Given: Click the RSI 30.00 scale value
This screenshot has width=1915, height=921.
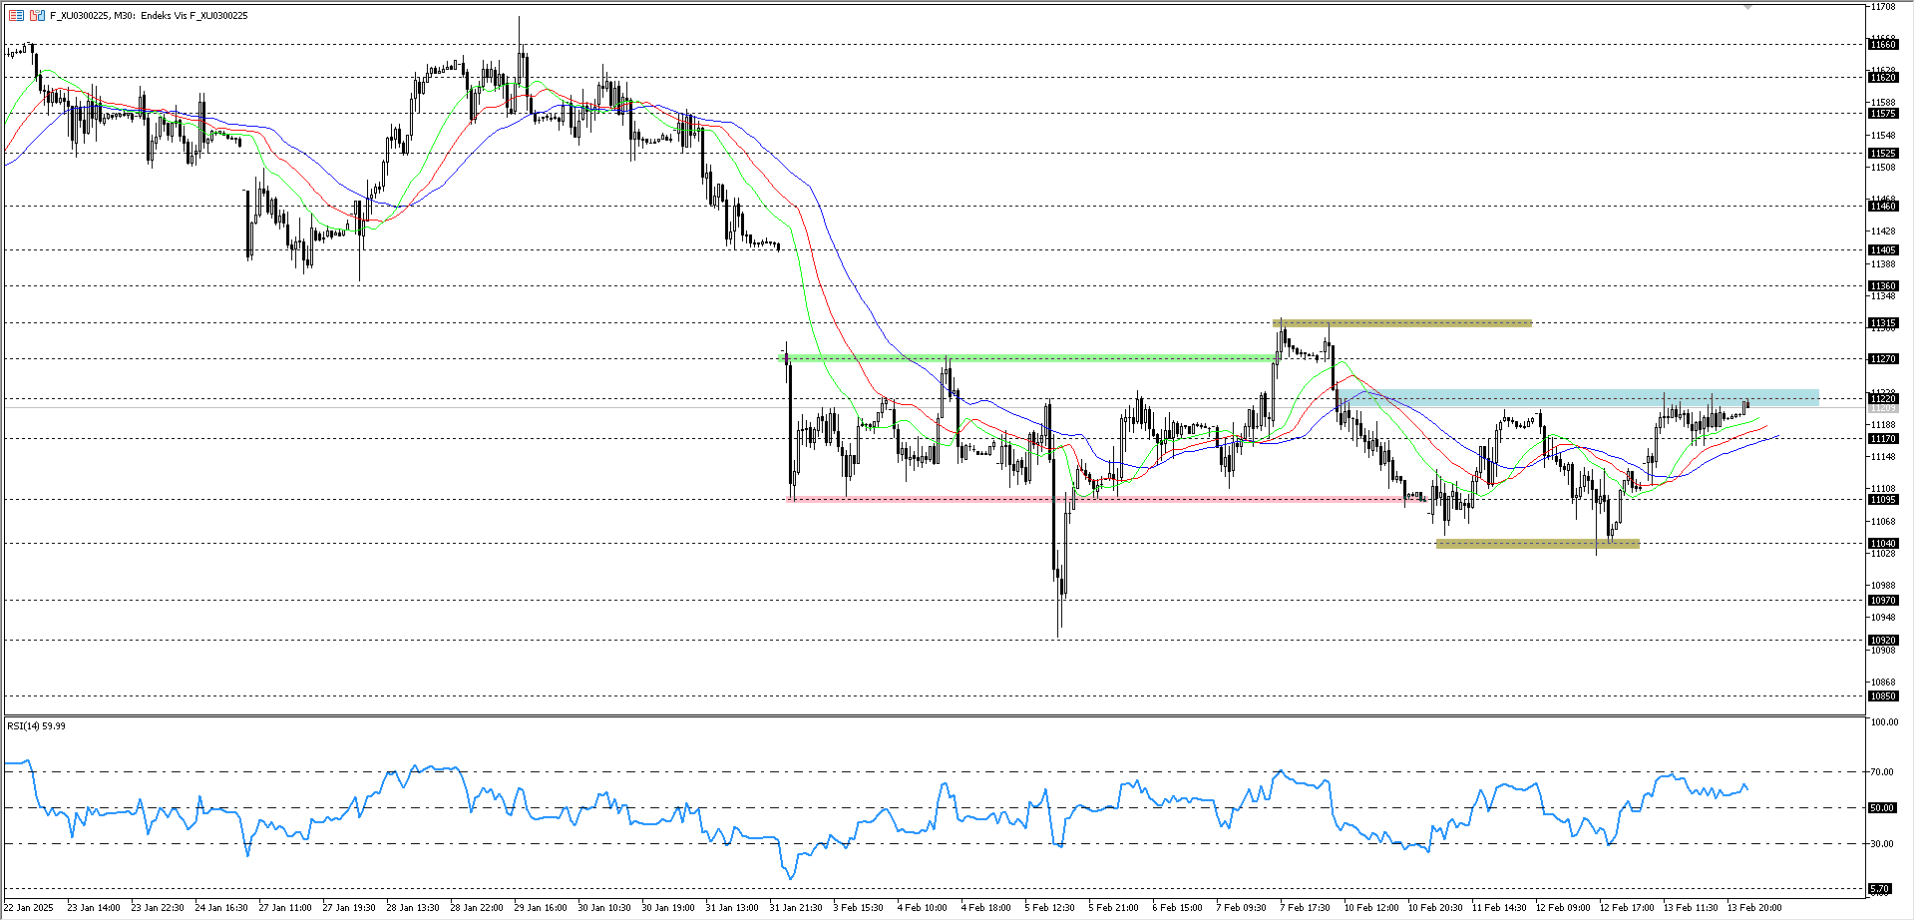Looking at the screenshot, I should click(x=1882, y=843).
